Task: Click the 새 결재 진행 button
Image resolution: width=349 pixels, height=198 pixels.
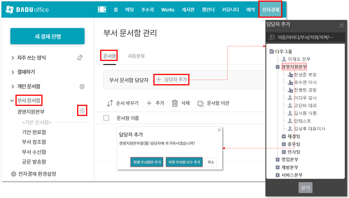Action: point(47,36)
